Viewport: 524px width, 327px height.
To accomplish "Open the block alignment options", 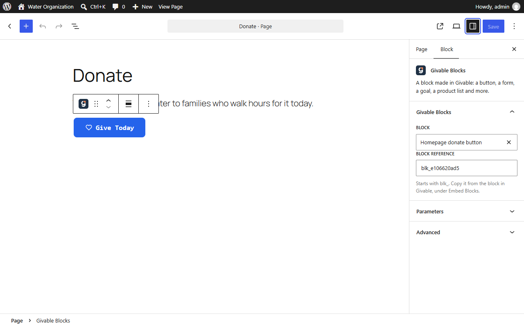I will (x=129, y=104).
